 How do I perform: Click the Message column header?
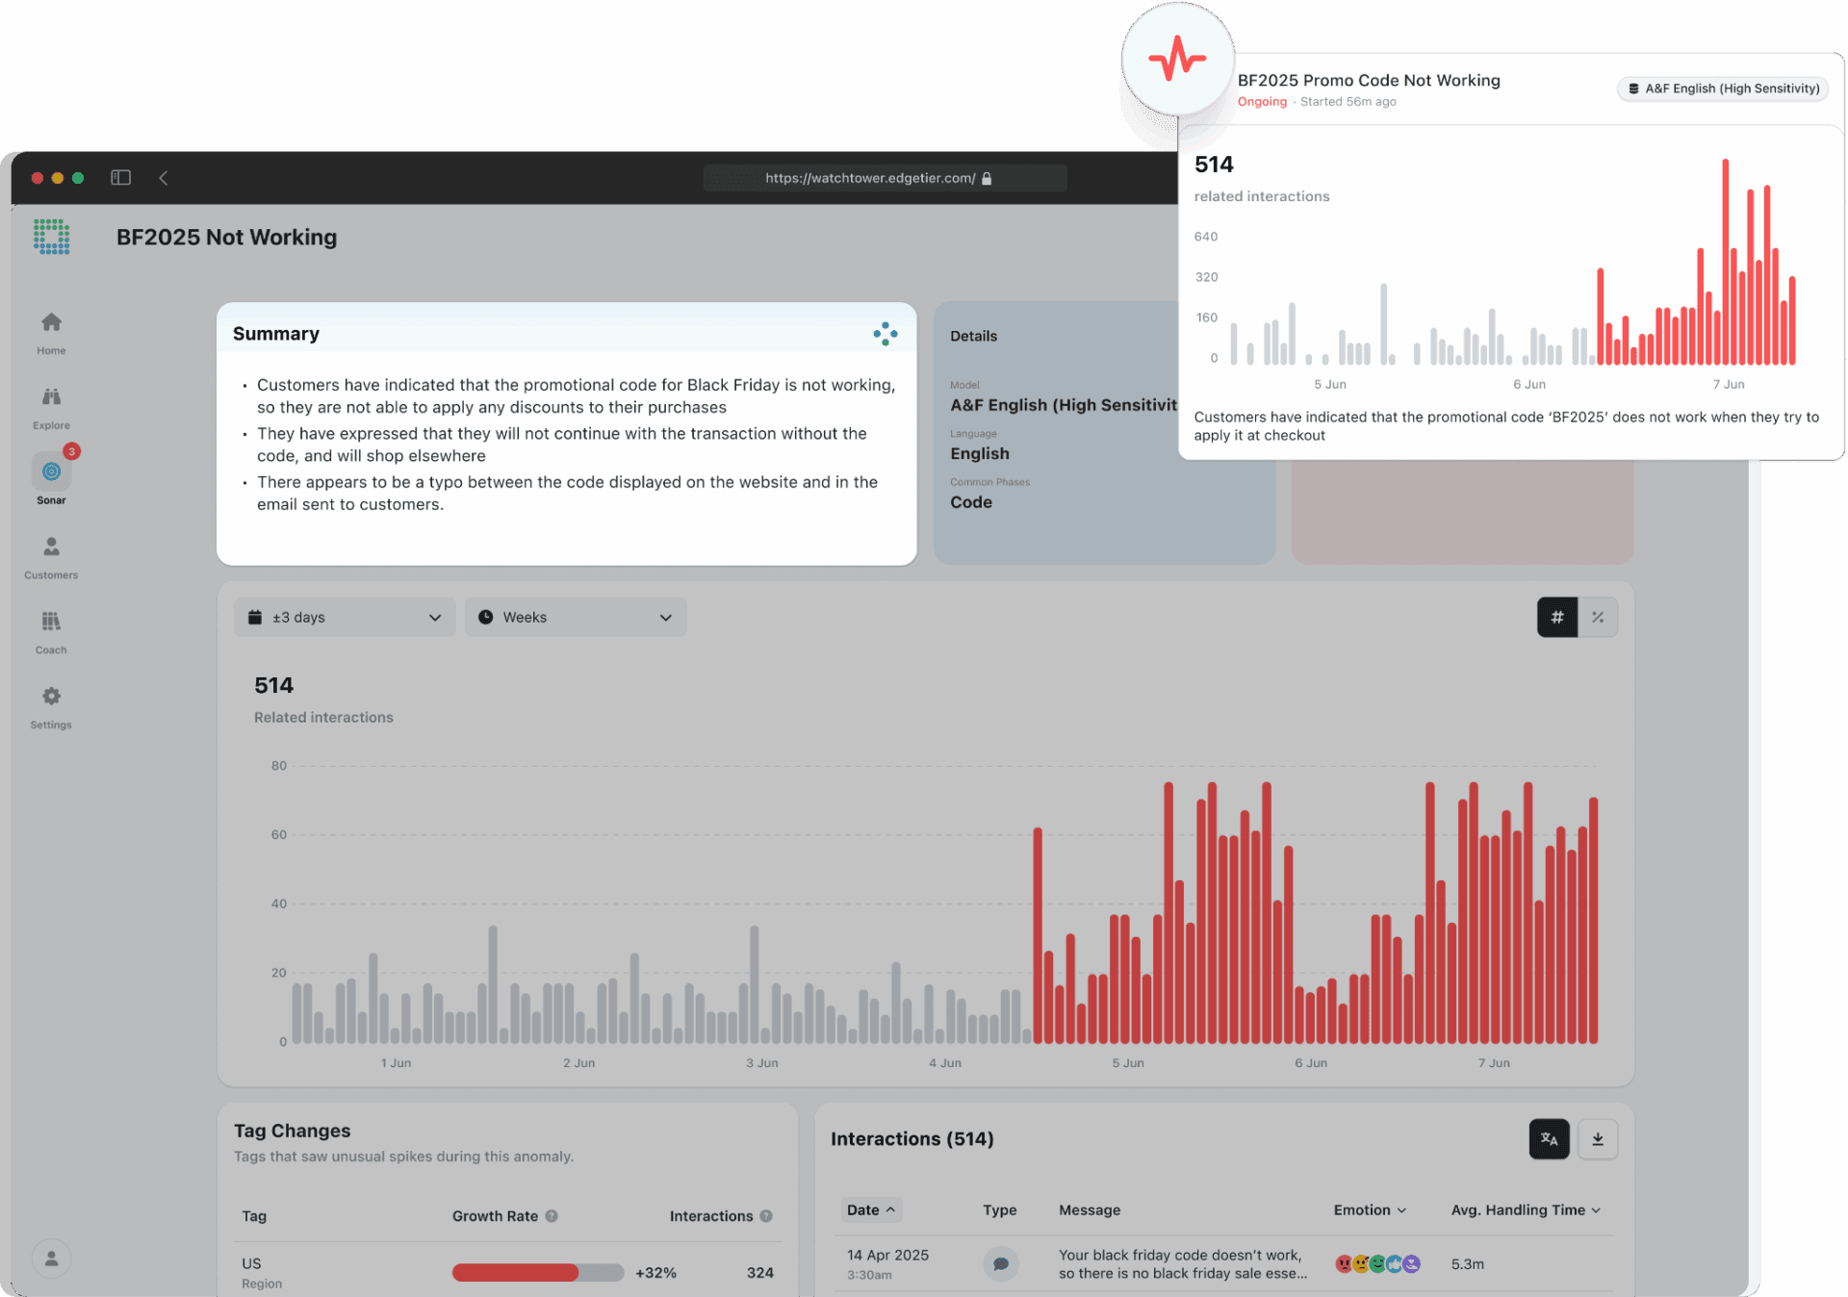tap(1090, 1210)
